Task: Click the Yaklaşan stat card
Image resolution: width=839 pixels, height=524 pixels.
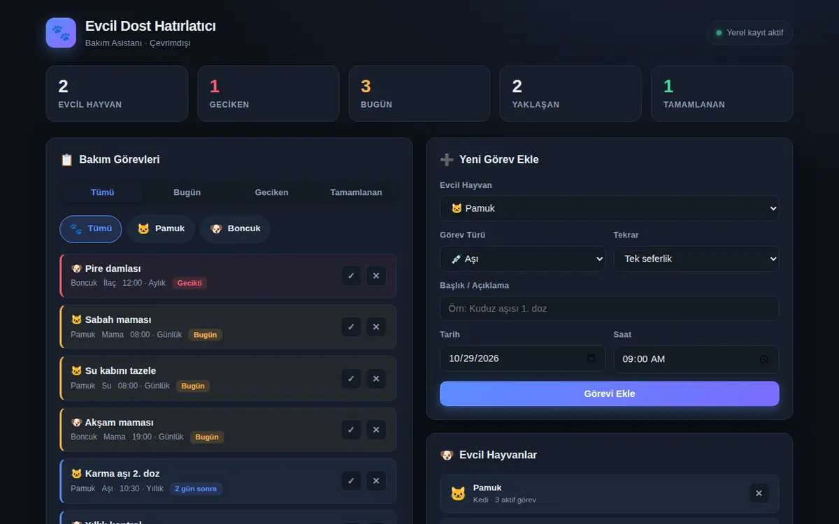Action: coord(571,94)
